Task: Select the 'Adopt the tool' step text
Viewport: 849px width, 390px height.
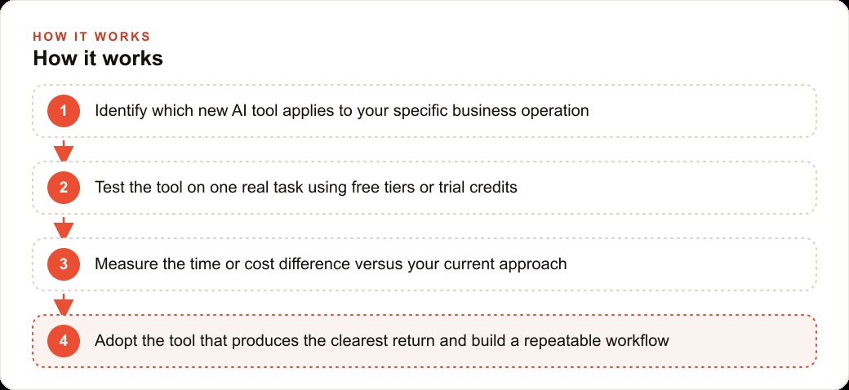Action: tap(382, 341)
